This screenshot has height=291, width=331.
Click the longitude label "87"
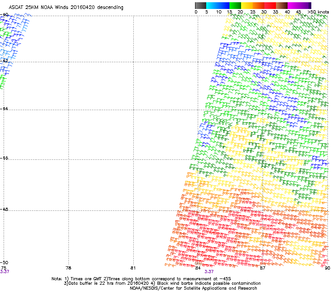[x=263, y=268]
